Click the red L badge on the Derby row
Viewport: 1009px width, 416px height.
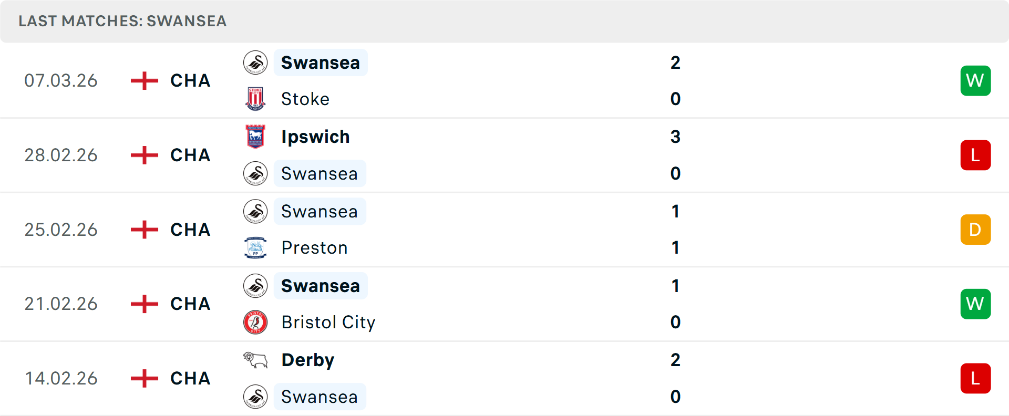tap(975, 378)
